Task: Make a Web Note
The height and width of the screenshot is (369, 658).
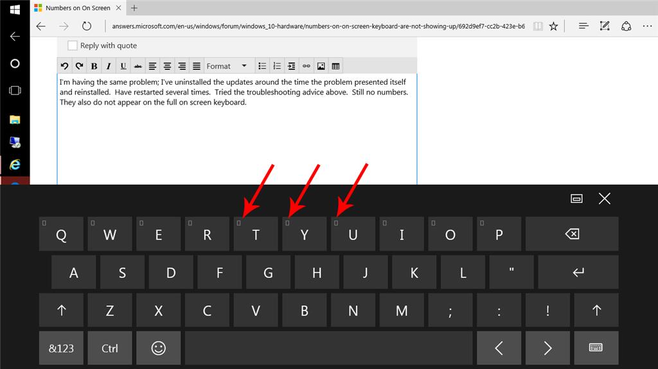Action: click(605, 26)
